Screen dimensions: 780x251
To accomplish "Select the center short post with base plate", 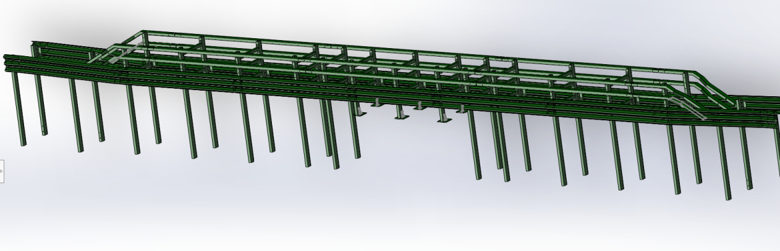I will coord(400,112).
